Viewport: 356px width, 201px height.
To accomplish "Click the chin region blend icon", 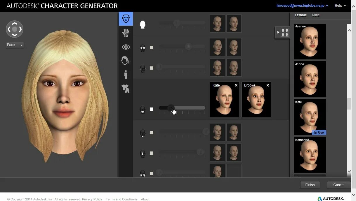I will 143,133.
